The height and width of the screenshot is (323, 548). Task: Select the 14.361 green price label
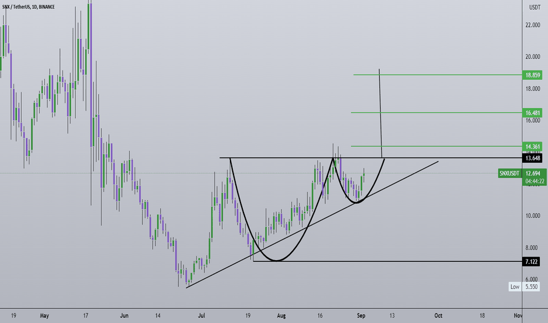point(532,147)
